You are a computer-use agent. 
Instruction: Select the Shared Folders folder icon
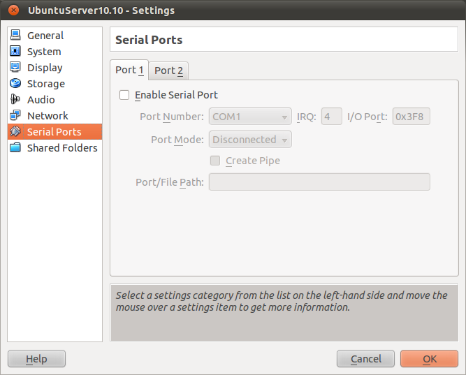[15, 148]
